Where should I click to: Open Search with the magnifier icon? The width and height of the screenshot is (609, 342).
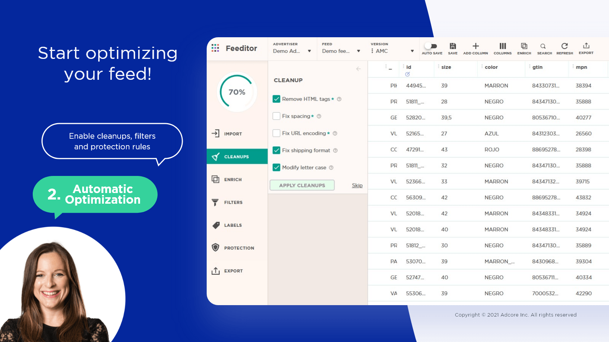pyautogui.click(x=543, y=46)
